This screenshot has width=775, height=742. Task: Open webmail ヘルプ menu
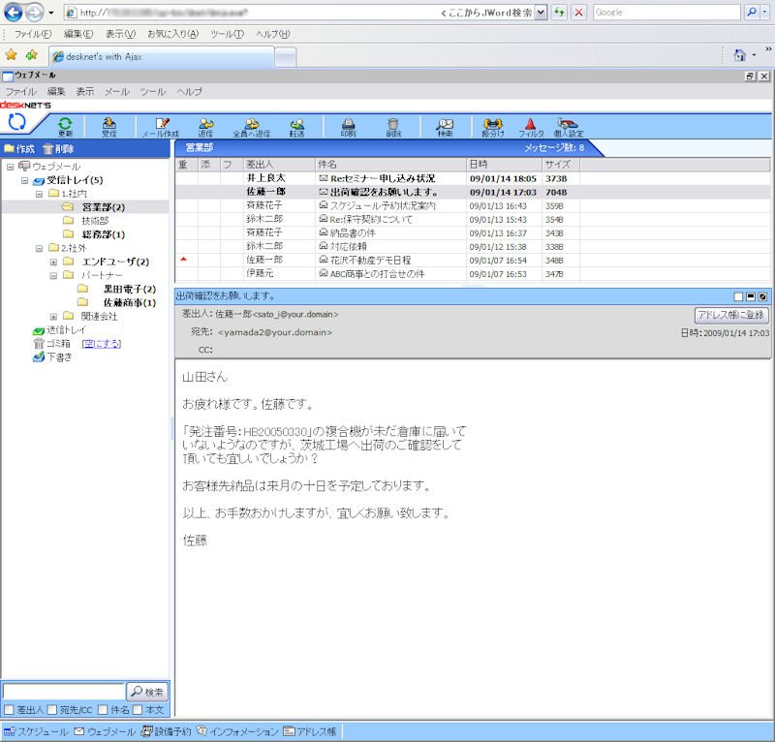click(x=190, y=91)
